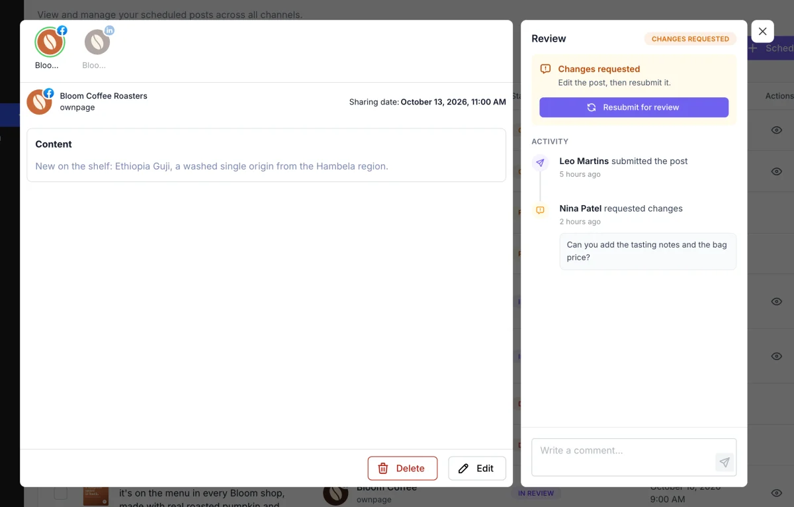Click the Changes Requested status badge
This screenshot has height=507, width=794.
[x=690, y=39]
